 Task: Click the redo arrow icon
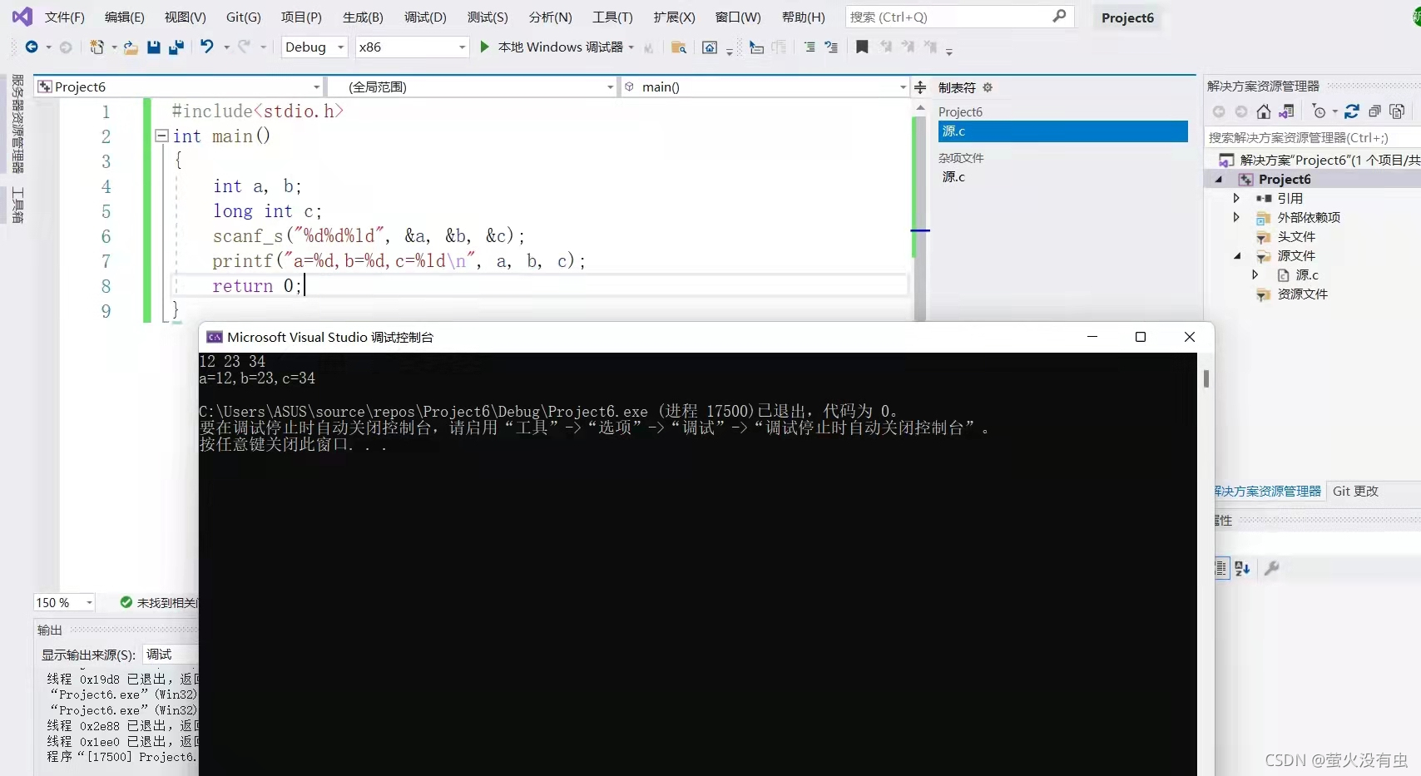(244, 47)
